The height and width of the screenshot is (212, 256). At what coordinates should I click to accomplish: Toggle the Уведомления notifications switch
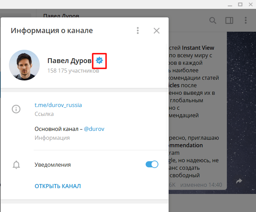pyautogui.click(x=152, y=164)
